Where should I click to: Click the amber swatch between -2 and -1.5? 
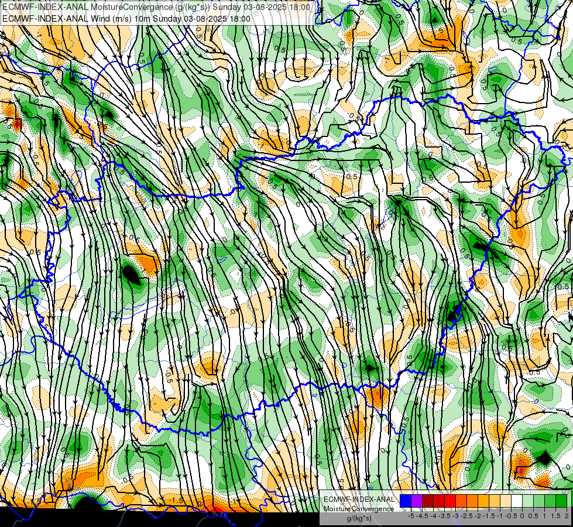[483, 501]
